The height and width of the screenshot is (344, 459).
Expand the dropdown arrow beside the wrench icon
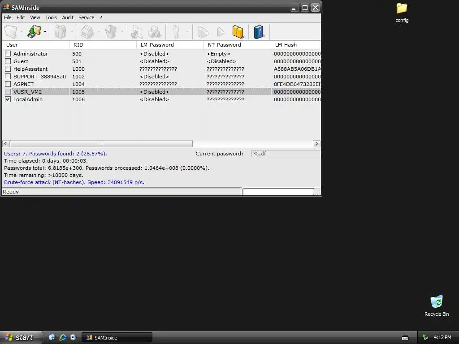pyautogui.click(x=187, y=32)
